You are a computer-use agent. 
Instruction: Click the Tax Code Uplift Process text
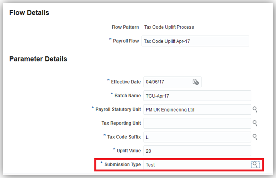(169, 27)
